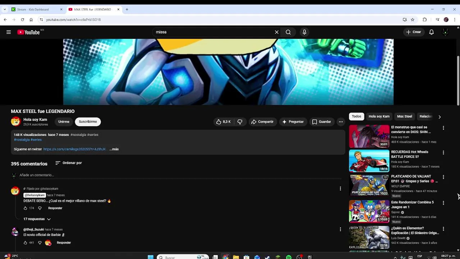Open @Shoji_Suzuki profile avatar
The width and height of the screenshot is (460, 259).
click(15, 232)
